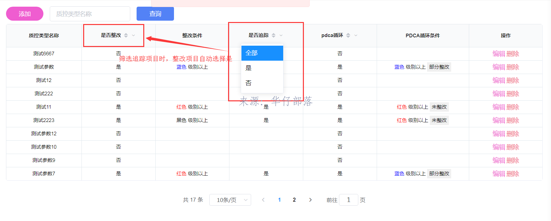
Task: Select 是 in filter dropdown
Action: 262,68
